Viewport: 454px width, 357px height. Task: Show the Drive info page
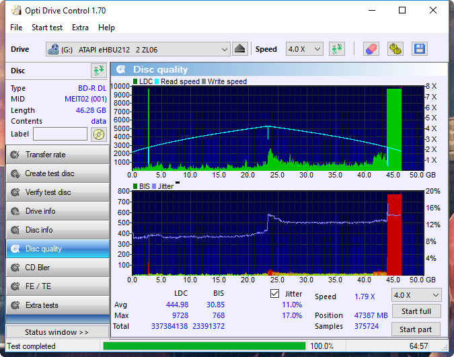pyautogui.click(x=58, y=211)
